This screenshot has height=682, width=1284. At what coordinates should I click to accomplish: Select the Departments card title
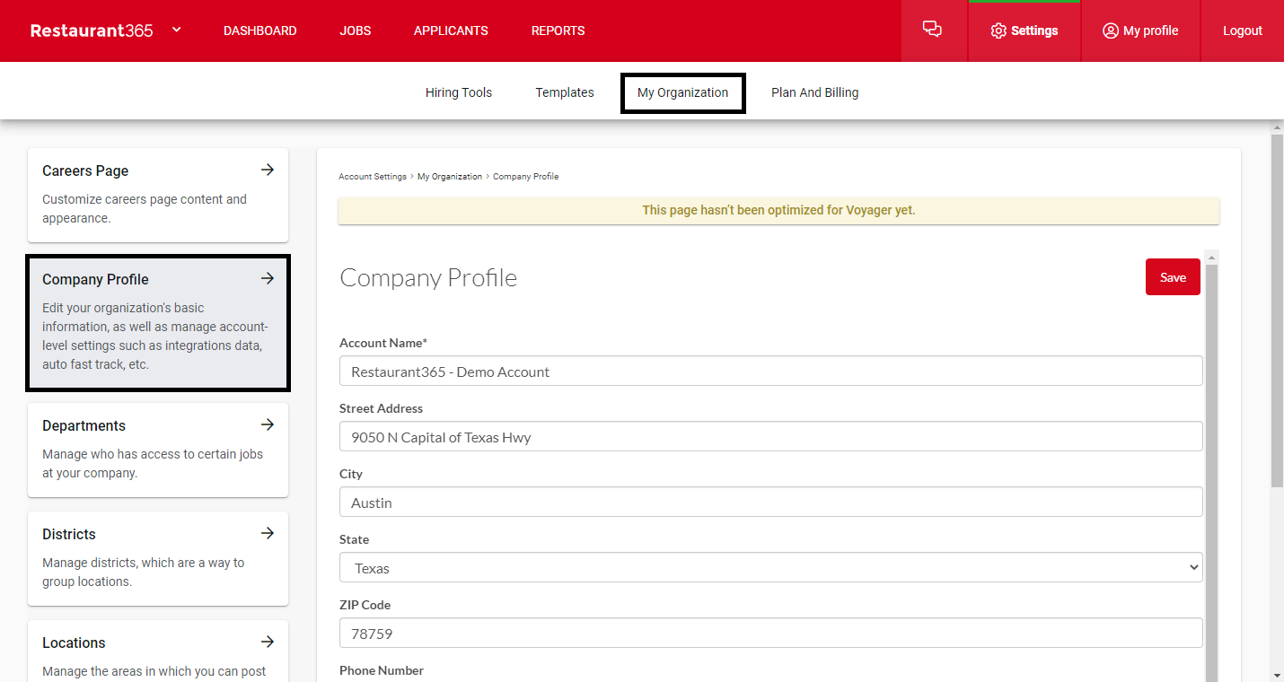coord(84,425)
